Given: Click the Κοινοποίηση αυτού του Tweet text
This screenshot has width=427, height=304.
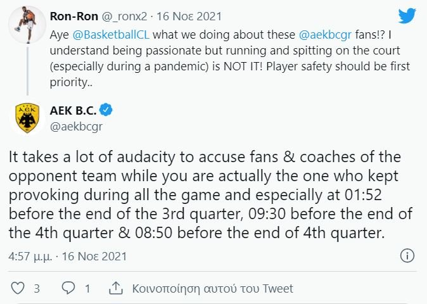Looking at the screenshot, I should [x=212, y=288].
